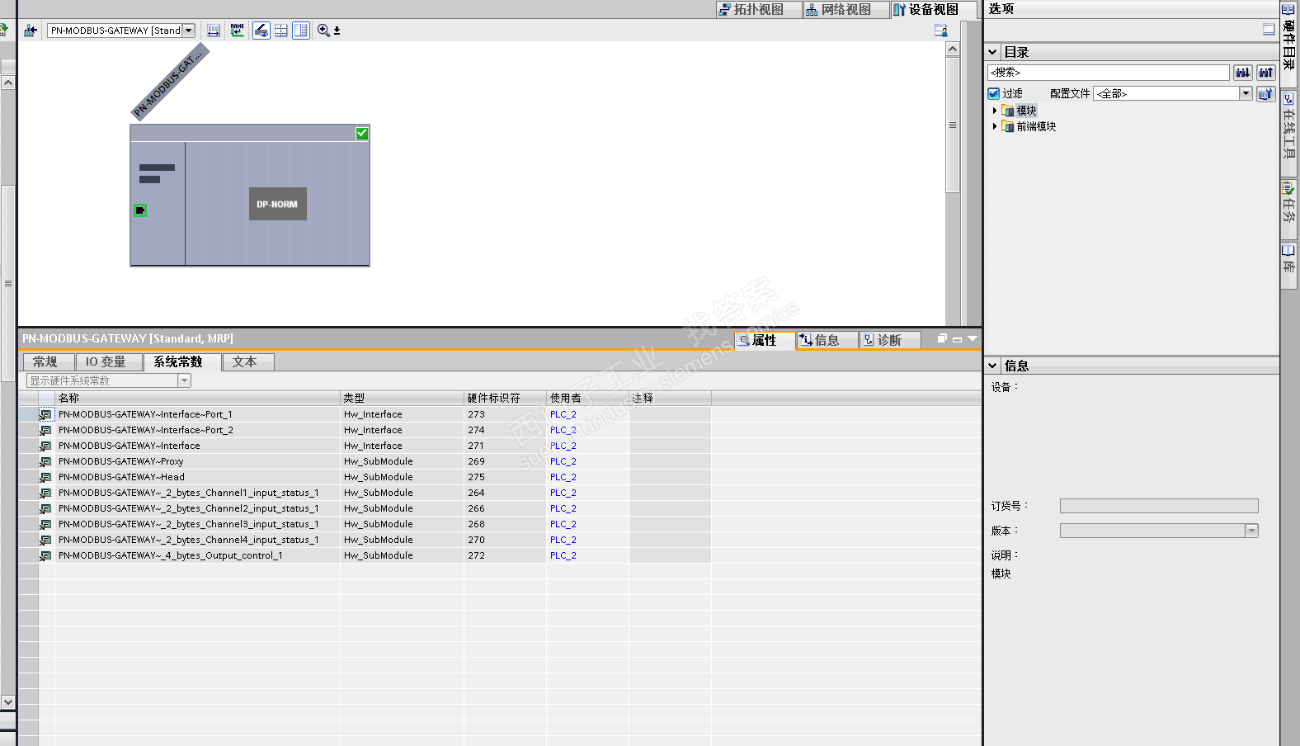Viewport: 1300px width, 746px height.
Task: Click the green checkmark on the device
Action: point(361,134)
